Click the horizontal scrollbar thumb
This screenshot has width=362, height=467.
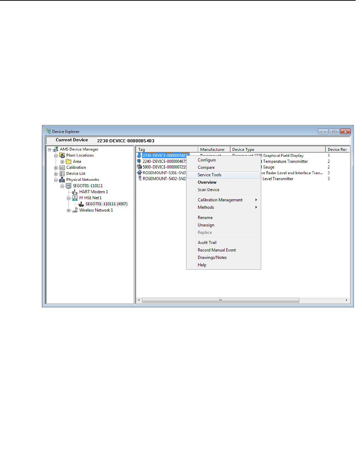(x=221, y=300)
